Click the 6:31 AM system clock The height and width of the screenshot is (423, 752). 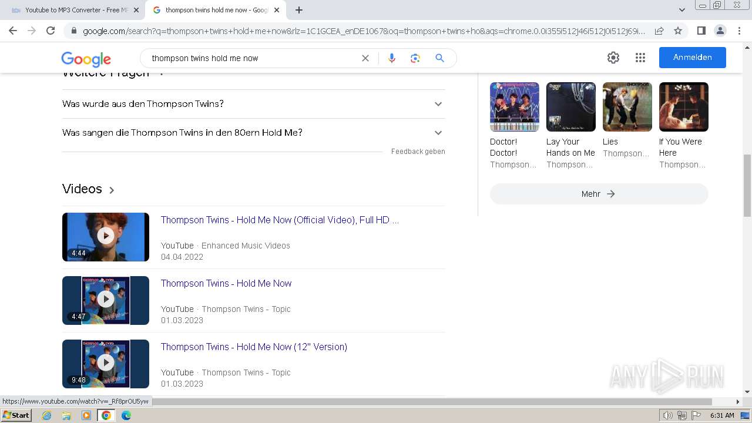[722, 415]
